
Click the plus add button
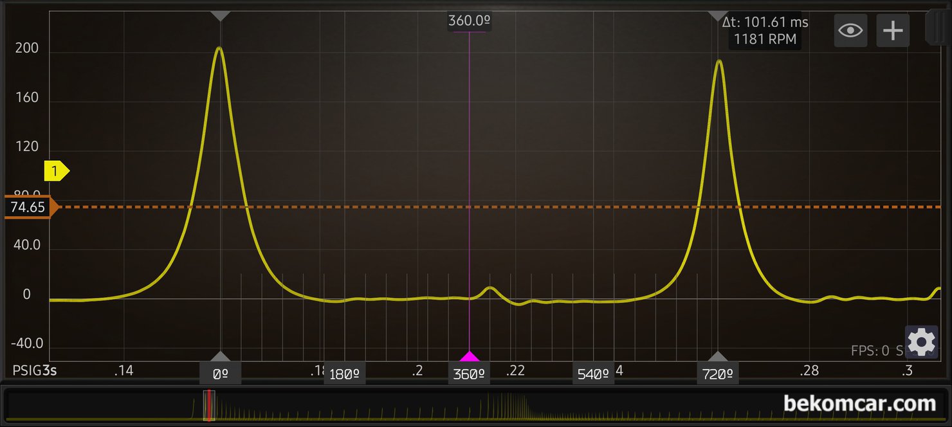point(893,30)
